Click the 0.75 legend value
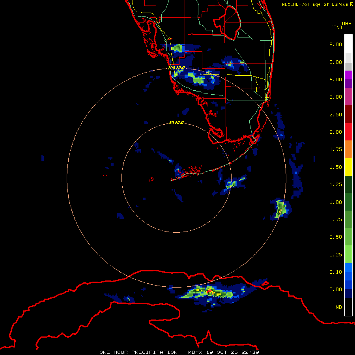Screen dimensions: 355x355 [336, 220]
